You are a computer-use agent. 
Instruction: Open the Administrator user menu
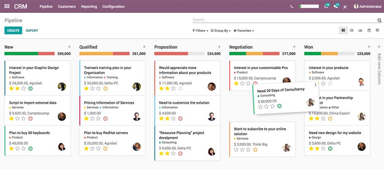pos(367,7)
